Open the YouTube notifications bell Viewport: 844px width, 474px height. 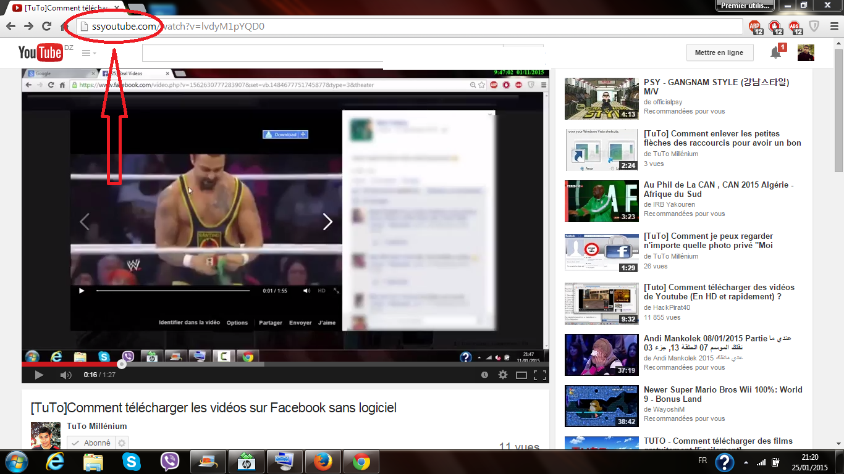(776, 53)
